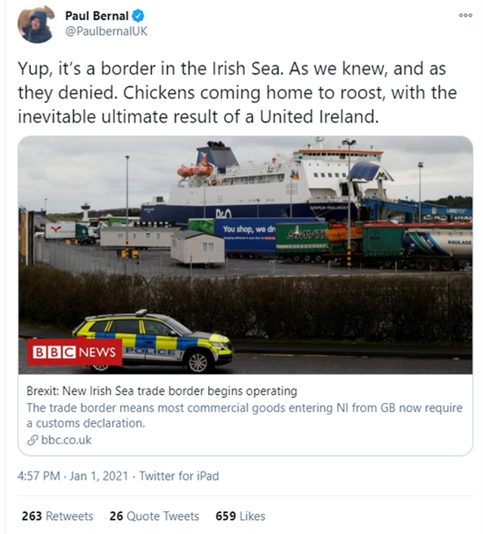483x534 pixels.
Task: Open the 4:57 PM Jan 1, 2021 timestamp
Action: [x=73, y=476]
